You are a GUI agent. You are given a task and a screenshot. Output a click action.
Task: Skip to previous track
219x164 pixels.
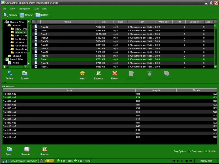pos(174,161)
